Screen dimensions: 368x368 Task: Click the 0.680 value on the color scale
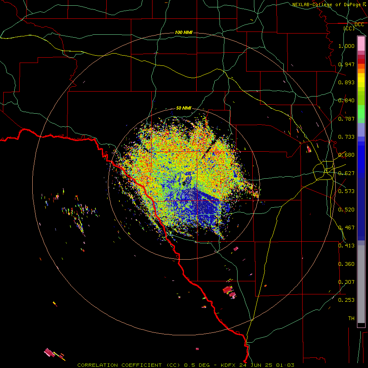346,155
